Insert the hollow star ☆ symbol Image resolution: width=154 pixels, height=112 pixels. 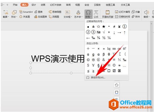(x=98, y=27)
